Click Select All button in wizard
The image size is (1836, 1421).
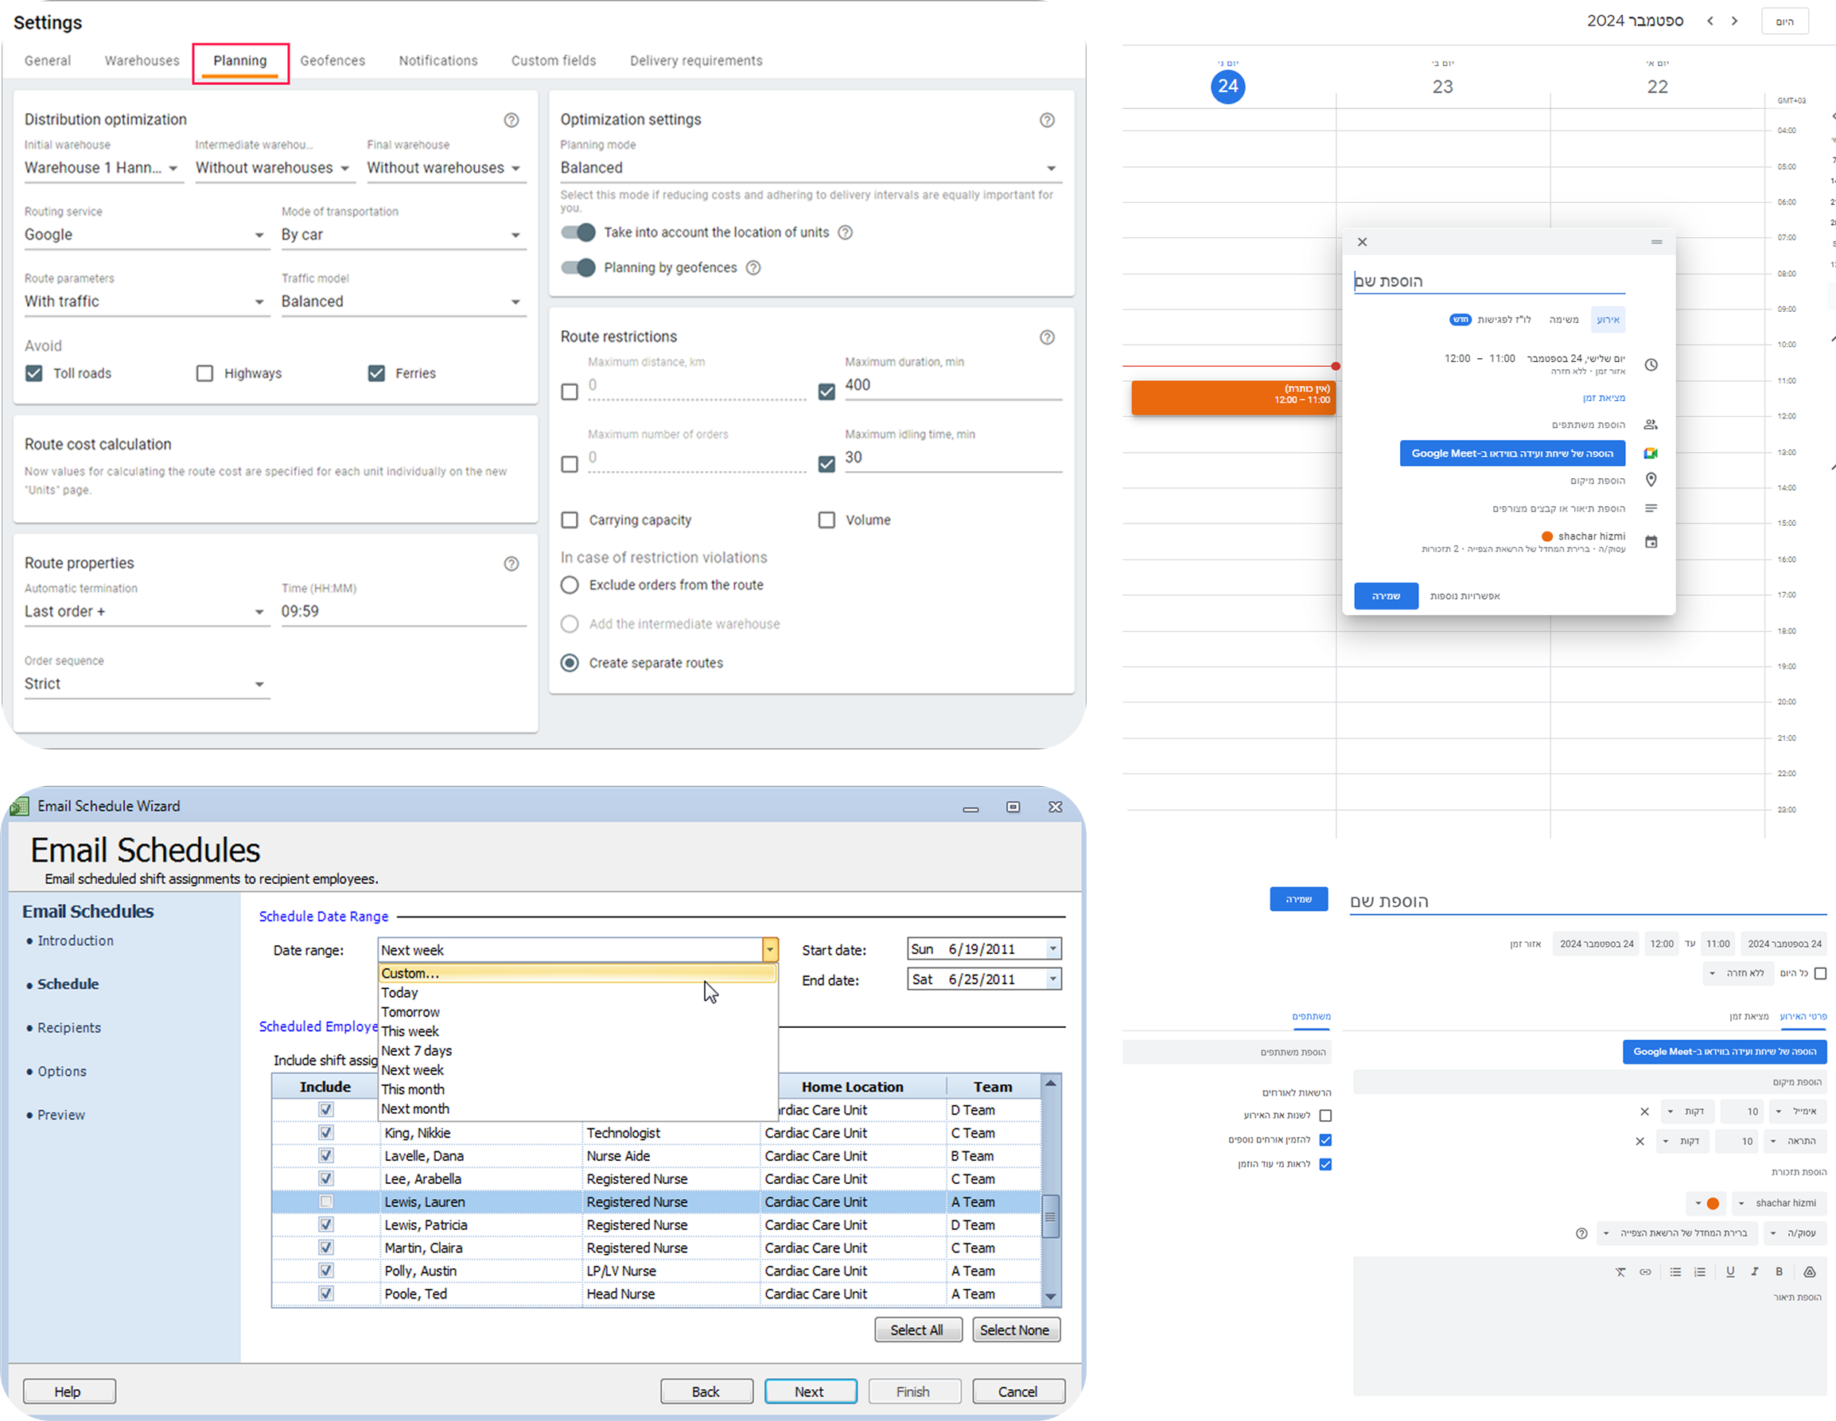point(917,1330)
